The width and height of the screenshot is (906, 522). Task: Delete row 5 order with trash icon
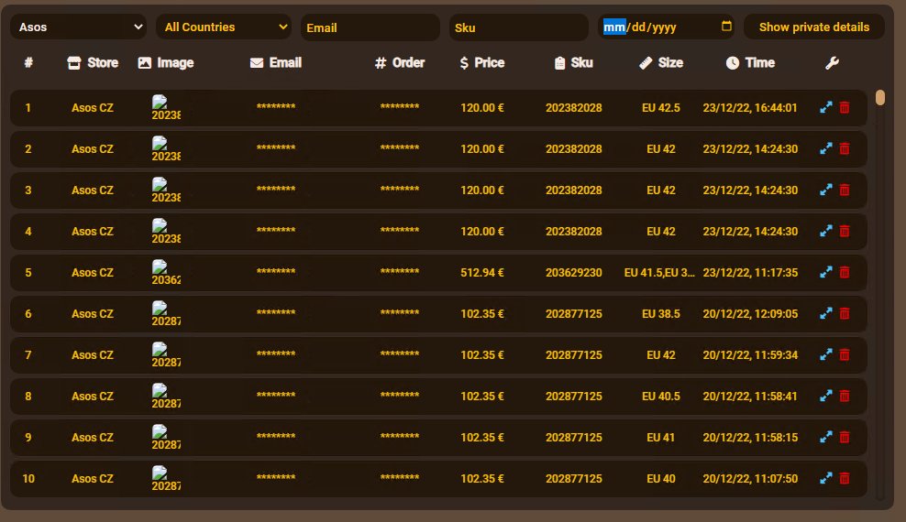click(x=845, y=272)
